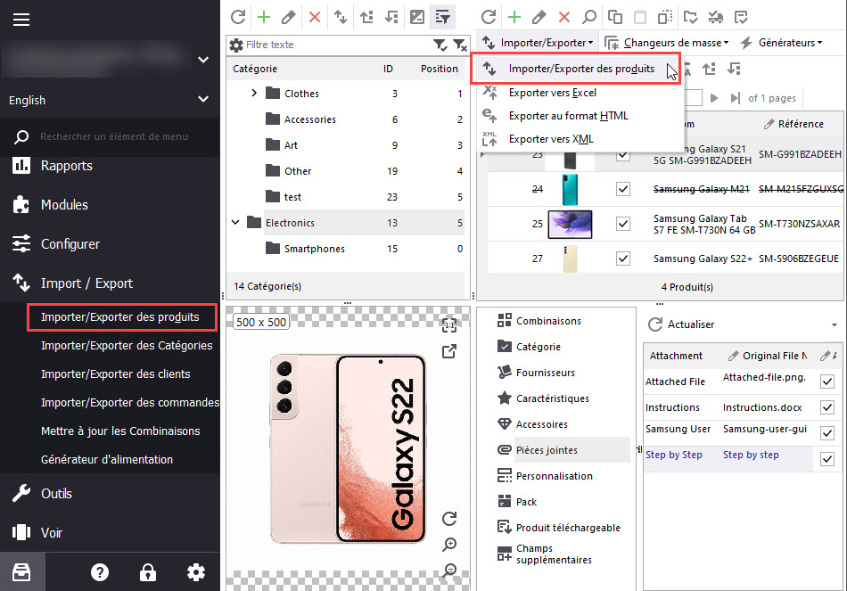This screenshot has height=591, width=847.
Task: Click the lock icon in sidebar footer
Action: (148, 572)
